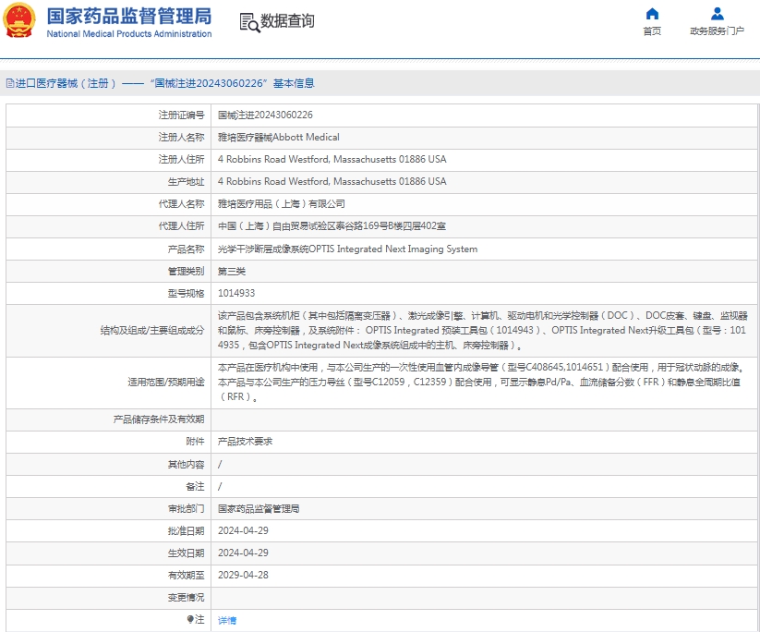Select the home icon above 首页

652,13
